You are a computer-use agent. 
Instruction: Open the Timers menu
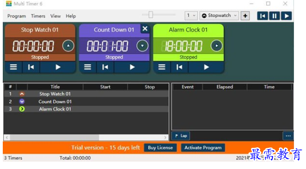click(x=38, y=16)
